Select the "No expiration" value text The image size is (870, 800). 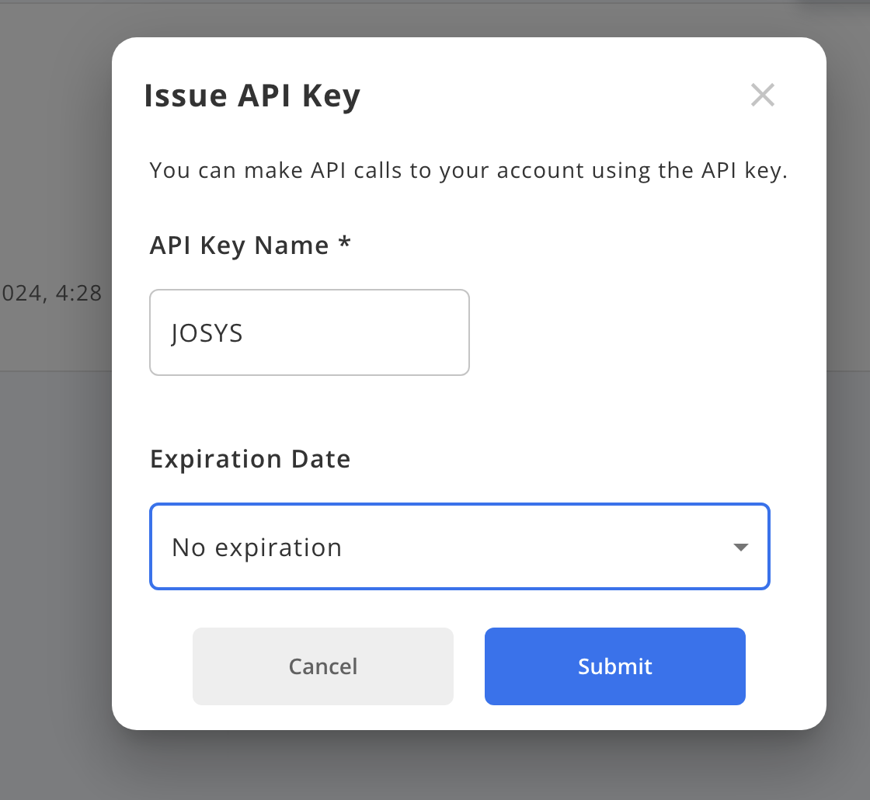[256, 548]
